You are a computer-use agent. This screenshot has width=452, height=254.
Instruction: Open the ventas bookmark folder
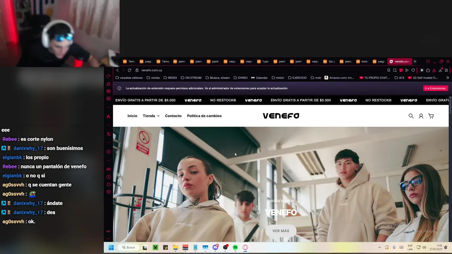click(153, 78)
